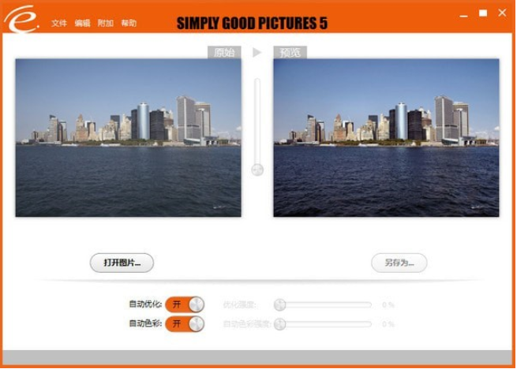Click the preview skyline image on the right

coord(386,138)
